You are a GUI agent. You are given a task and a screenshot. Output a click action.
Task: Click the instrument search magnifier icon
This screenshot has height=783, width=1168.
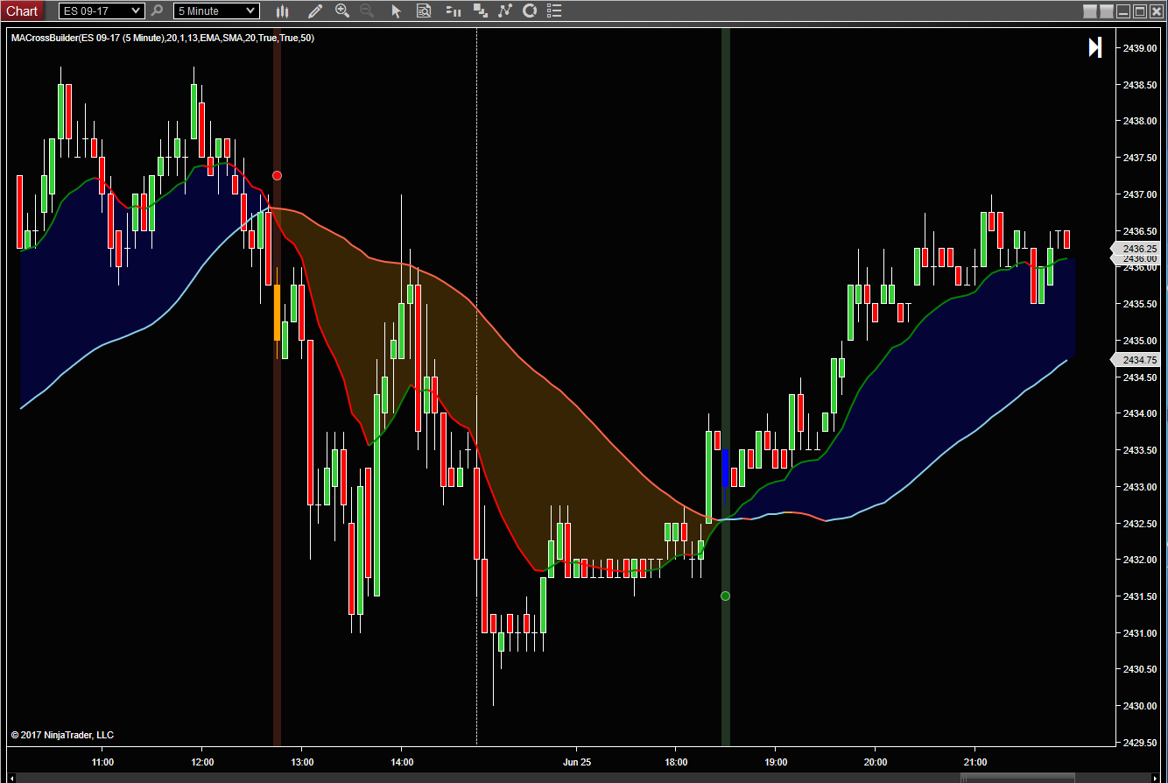[x=157, y=11]
